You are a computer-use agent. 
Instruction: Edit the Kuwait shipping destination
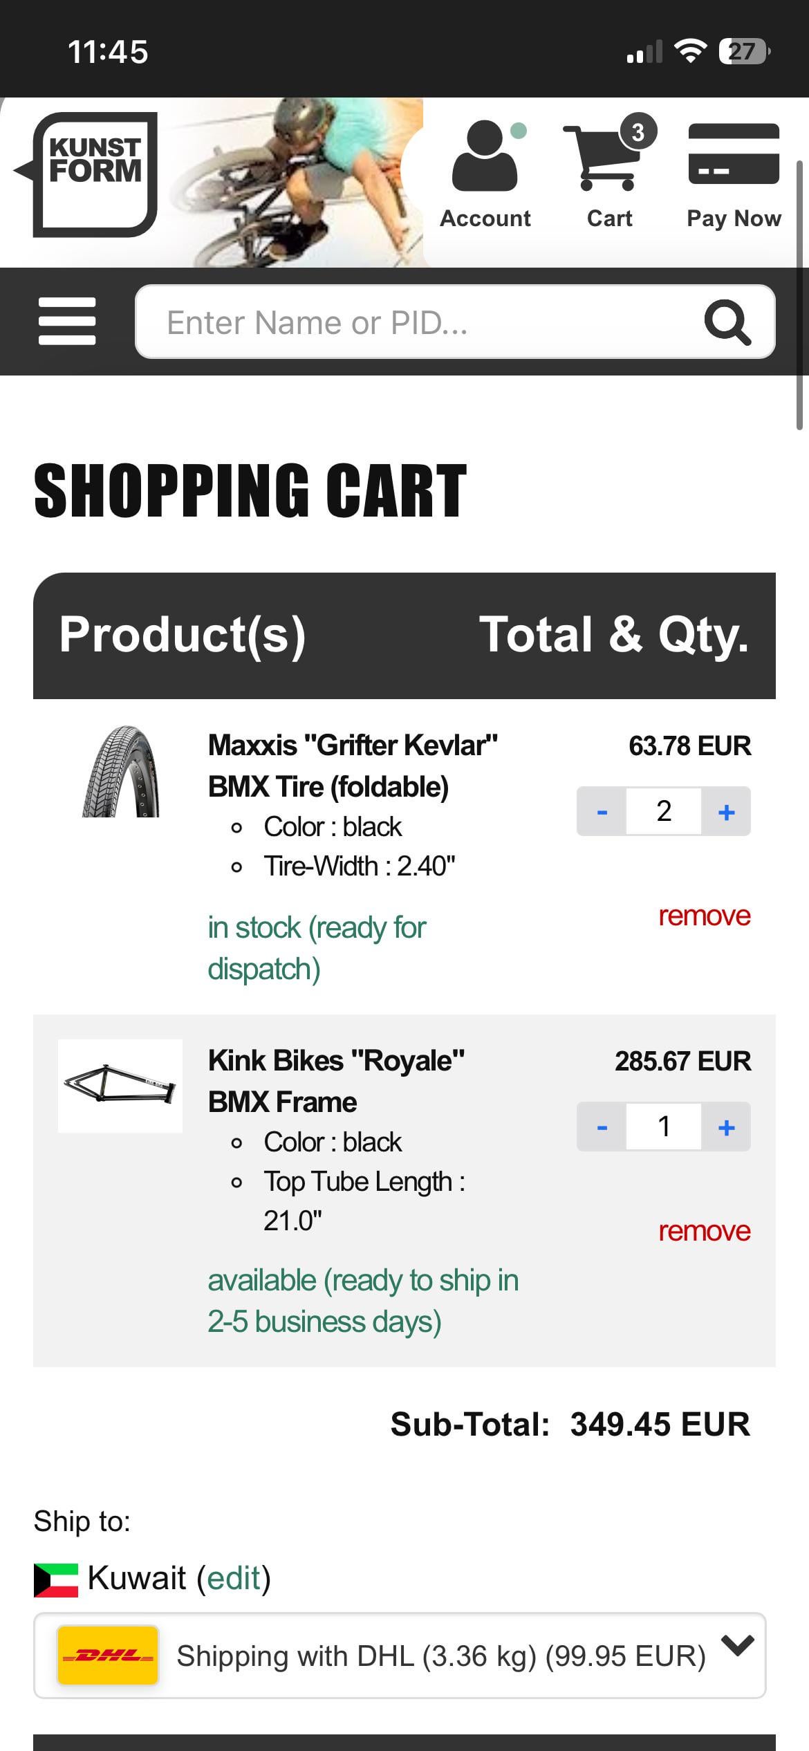click(x=234, y=1579)
